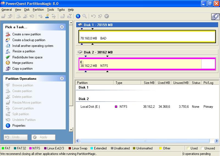Click the Format partition toolbar icon with lightning
Screen dimensions: 220x156
(47, 16)
